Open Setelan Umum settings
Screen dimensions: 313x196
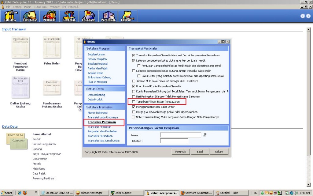(96, 55)
